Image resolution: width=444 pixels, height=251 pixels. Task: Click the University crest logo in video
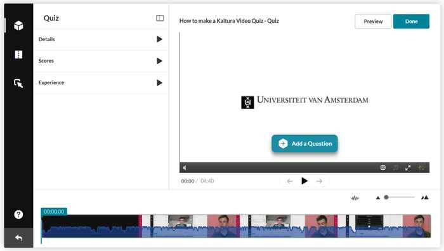click(x=247, y=103)
